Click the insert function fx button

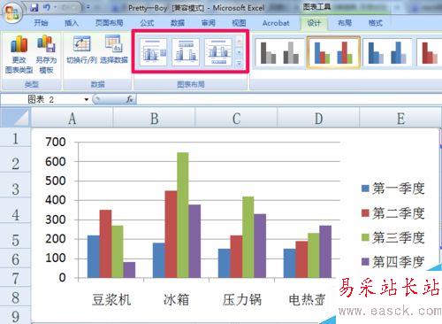[x=130, y=99]
